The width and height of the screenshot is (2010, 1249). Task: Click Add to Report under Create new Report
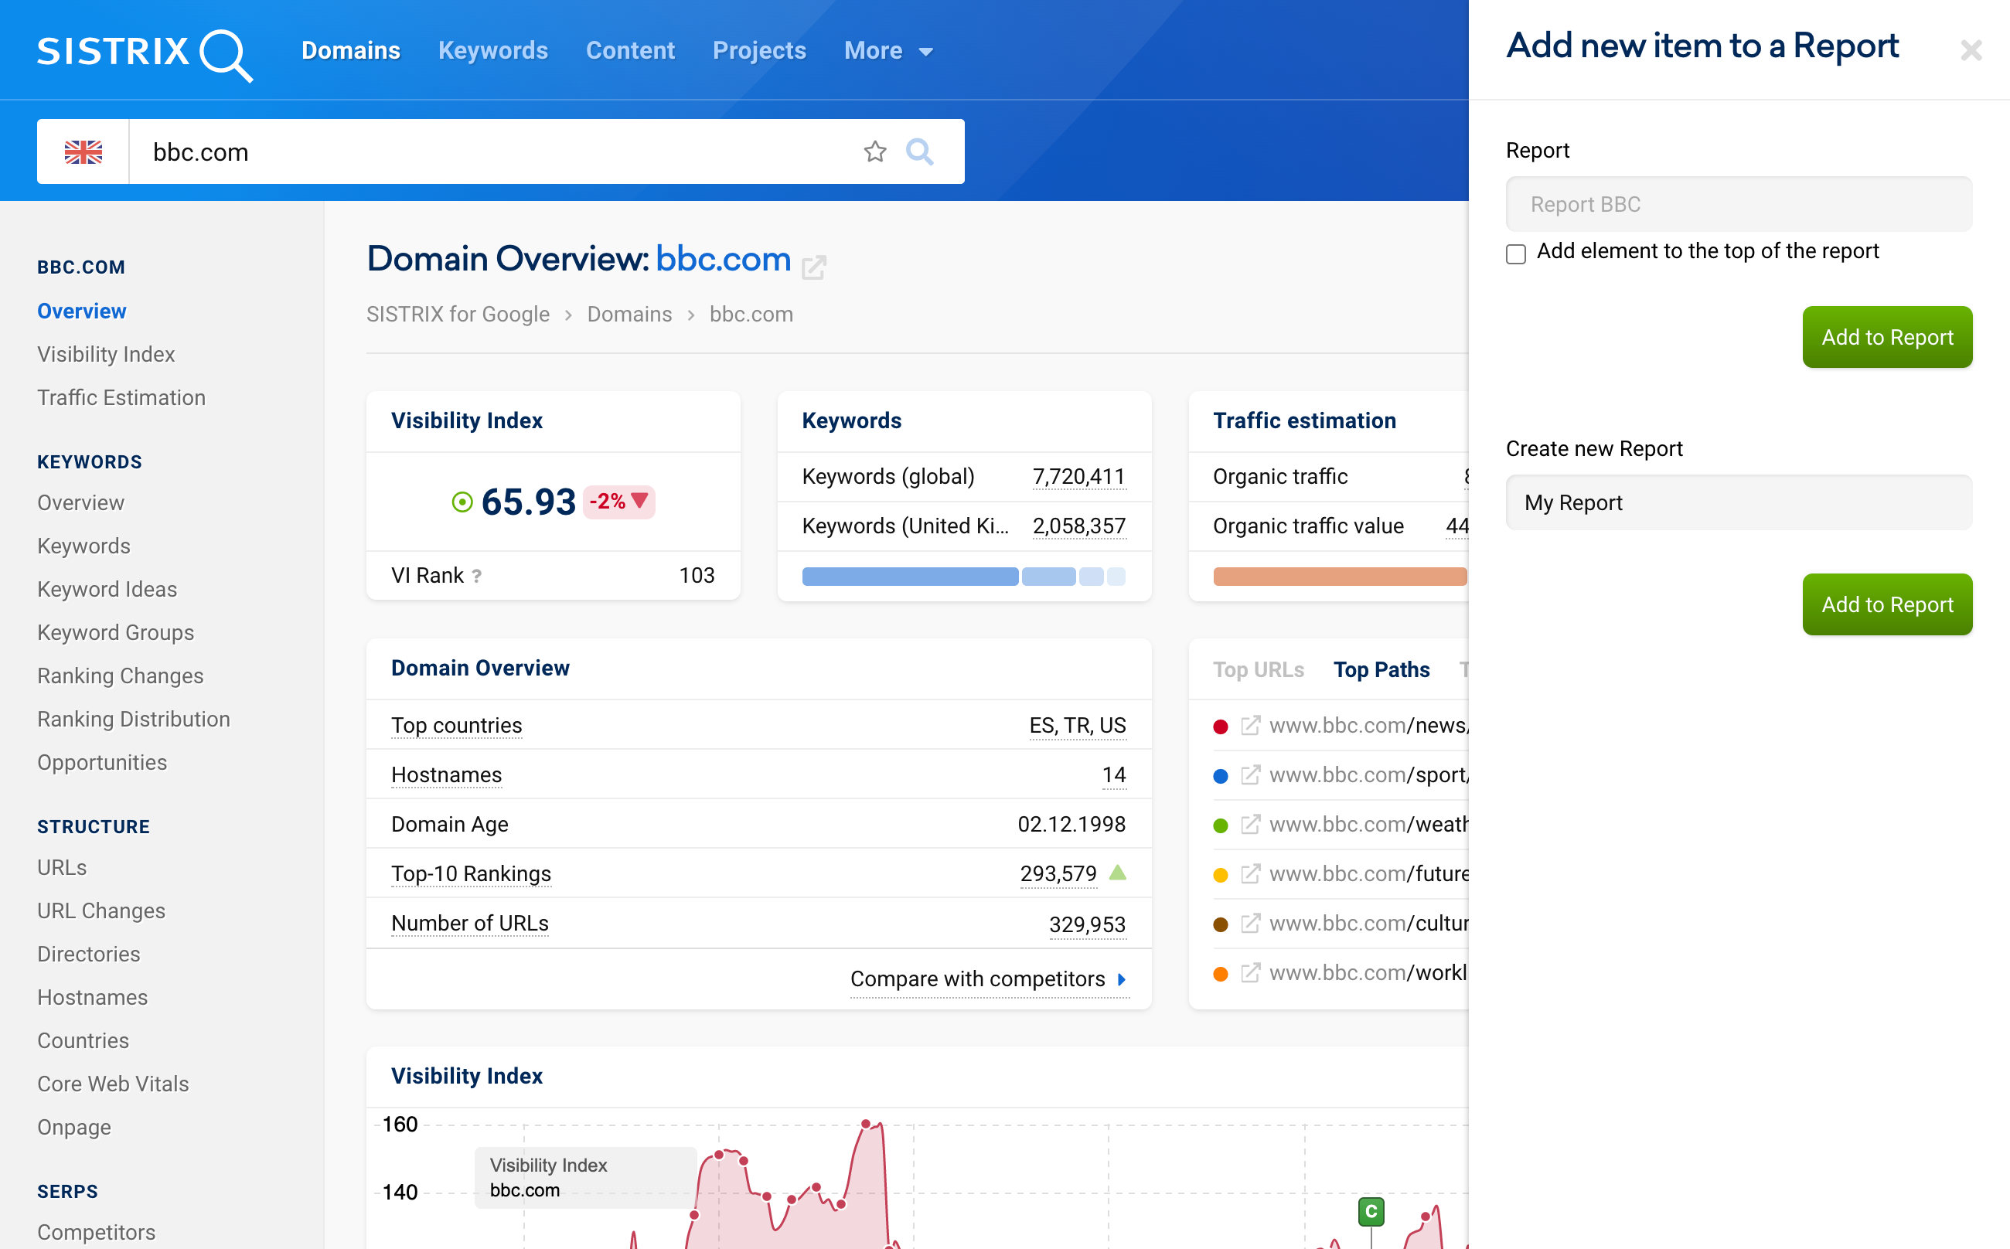[x=1887, y=604]
